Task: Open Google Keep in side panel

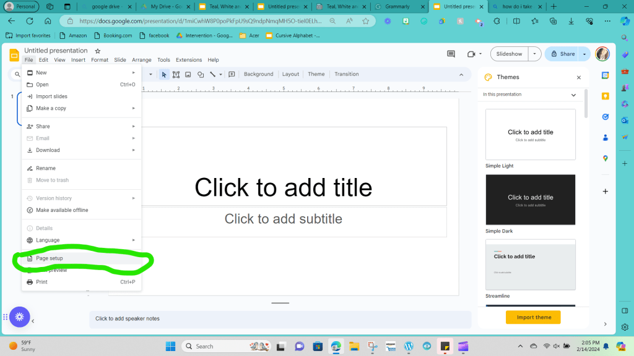Action: point(606,96)
